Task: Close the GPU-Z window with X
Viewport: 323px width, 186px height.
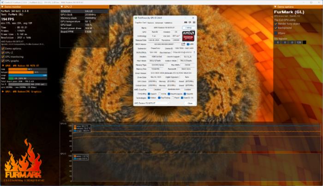Action: click(x=193, y=18)
